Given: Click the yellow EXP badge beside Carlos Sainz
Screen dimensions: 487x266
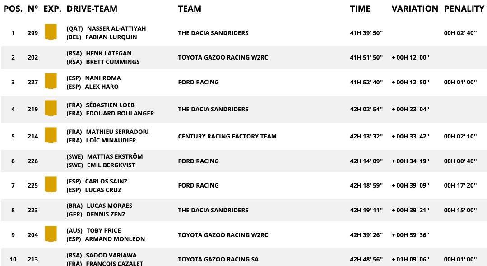Looking at the screenshot, I should tap(51, 185).
